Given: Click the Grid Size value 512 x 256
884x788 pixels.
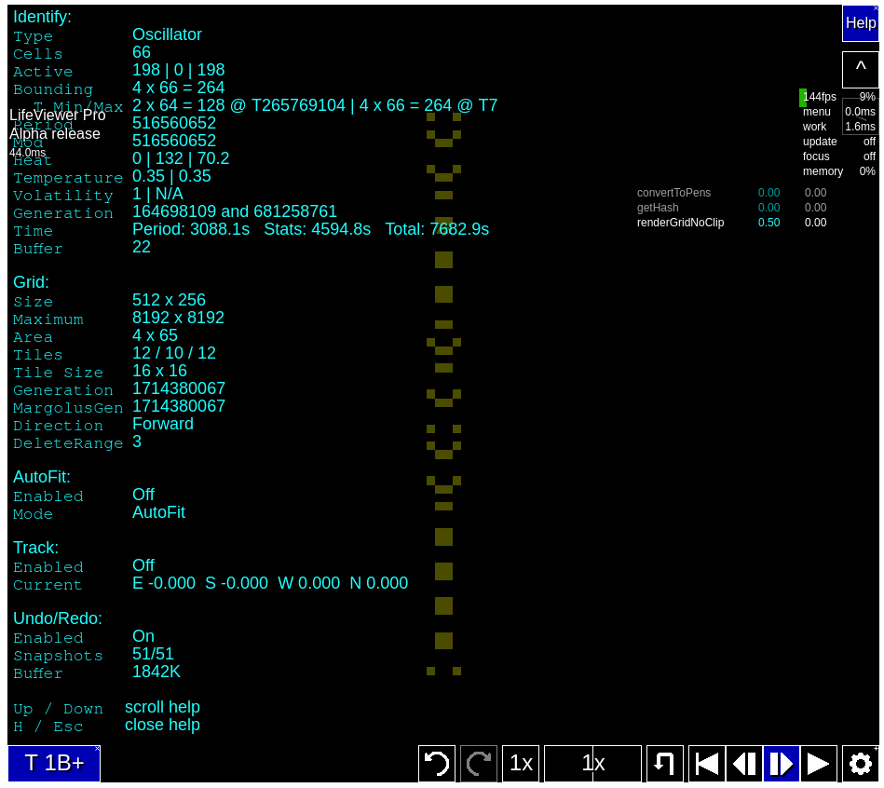Looking at the screenshot, I should click(169, 300).
